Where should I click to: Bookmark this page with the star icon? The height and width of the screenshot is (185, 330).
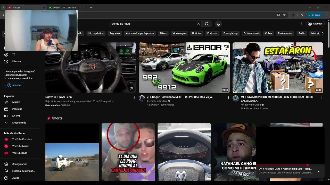click(284, 15)
